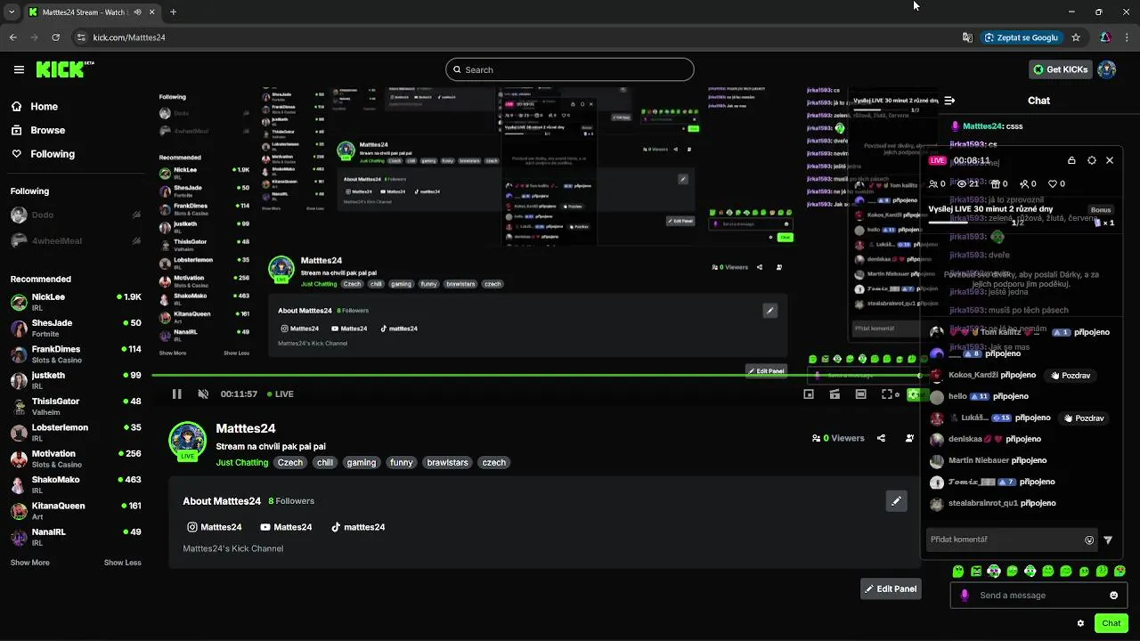The image size is (1140, 641).
Task: Send overlay comment with paper plane icon
Action: (1108, 540)
